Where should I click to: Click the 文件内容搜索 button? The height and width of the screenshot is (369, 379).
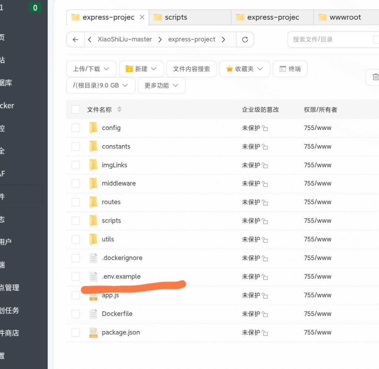click(191, 69)
